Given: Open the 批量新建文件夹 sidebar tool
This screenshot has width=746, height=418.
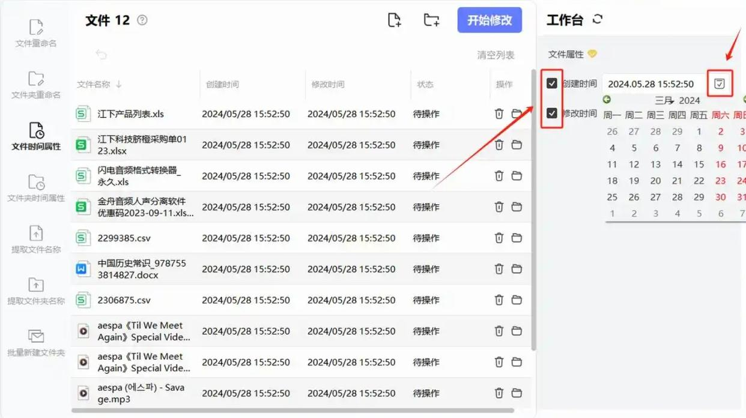Looking at the screenshot, I should point(36,343).
